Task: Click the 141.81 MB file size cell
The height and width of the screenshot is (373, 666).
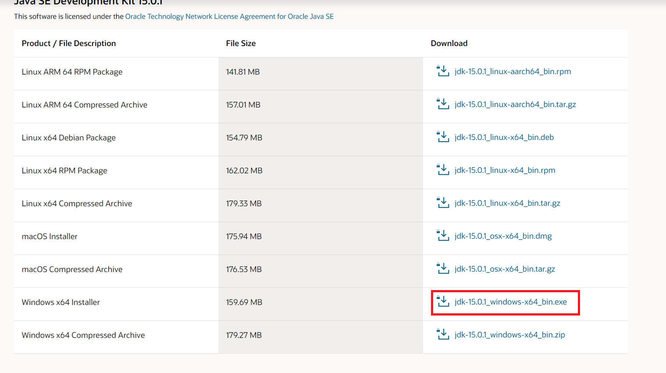Action: (321, 74)
